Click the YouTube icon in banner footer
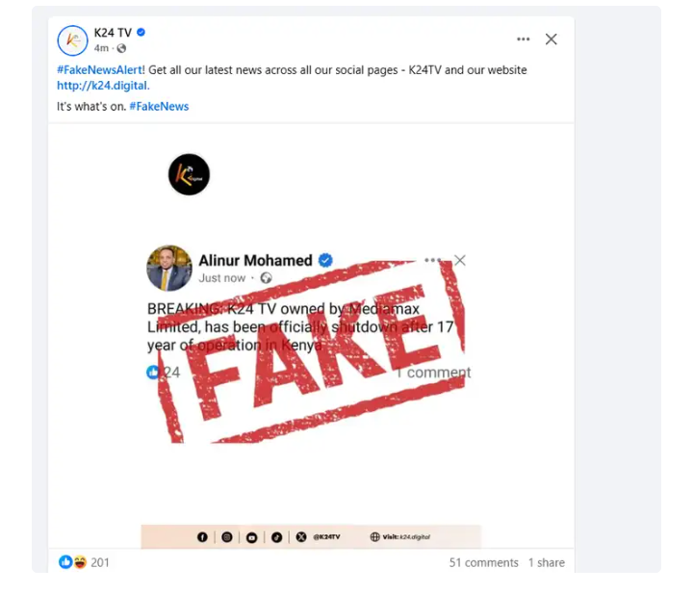Viewport: 693px width, 594px height. pos(251,537)
